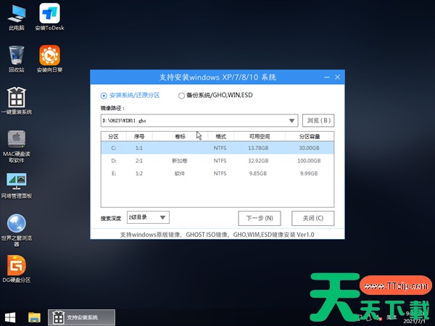Expand the 搜索深度 2级目录 dropdown
Viewport: 435px width, 326px height.
162,217
